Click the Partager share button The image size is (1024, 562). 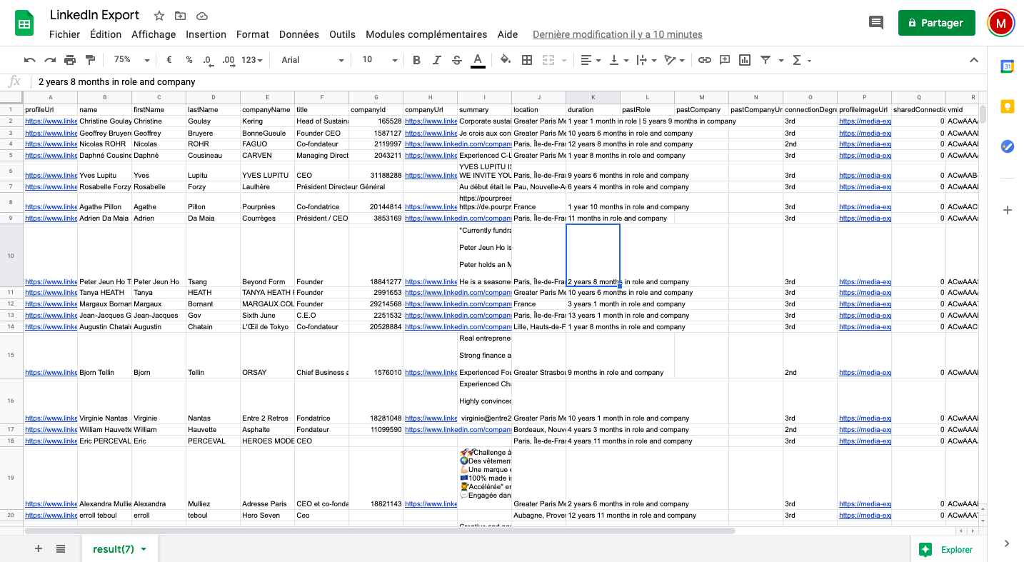(x=936, y=23)
